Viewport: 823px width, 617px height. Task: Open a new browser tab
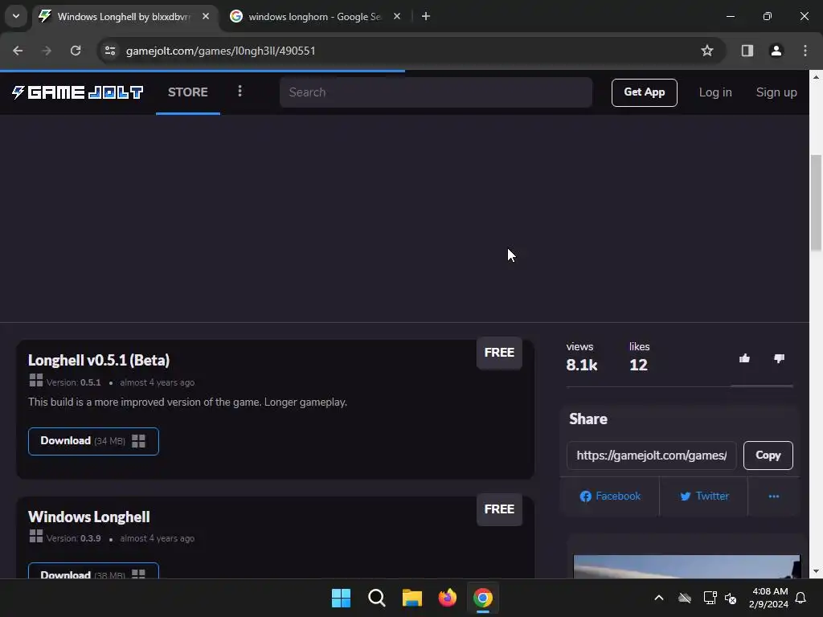point(426,16)
